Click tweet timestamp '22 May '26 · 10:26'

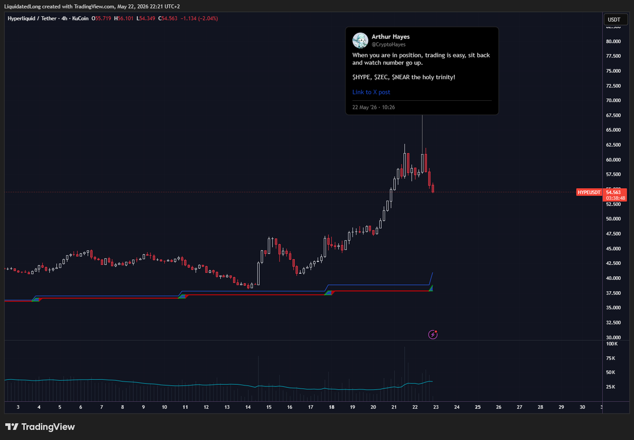pos(374,107)
